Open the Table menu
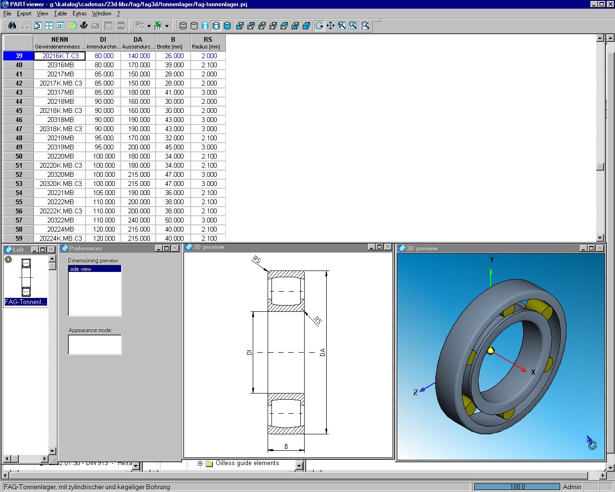Viewport: 615px width, 492px height. click(x=61, y=13)
